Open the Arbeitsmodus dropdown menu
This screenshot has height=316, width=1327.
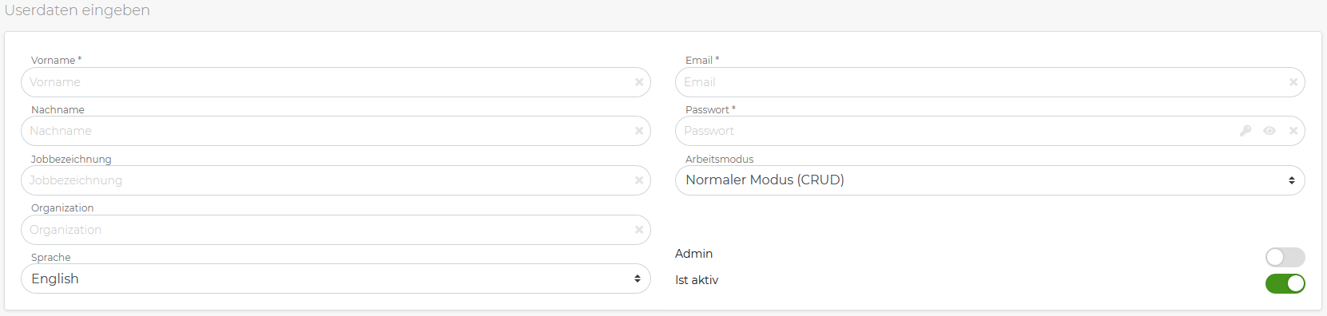click(x=990, y=180)
